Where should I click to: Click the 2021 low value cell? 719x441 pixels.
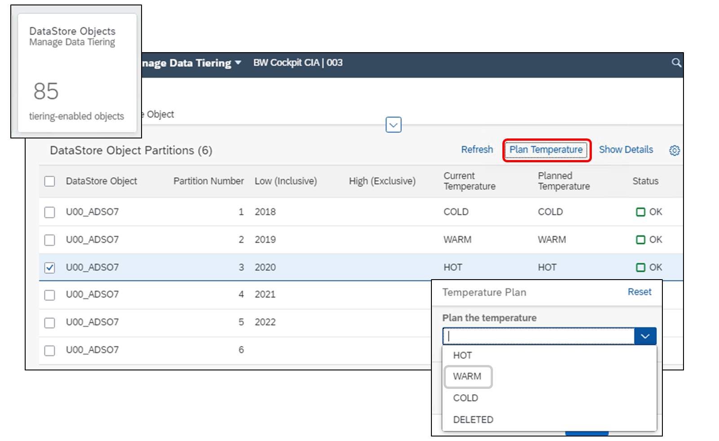(265, 294)
